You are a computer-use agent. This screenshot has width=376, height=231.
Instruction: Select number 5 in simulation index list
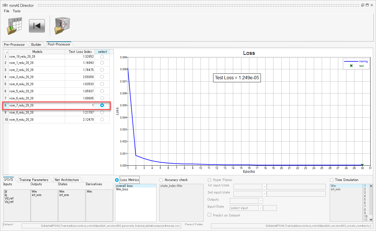pyautogui.click(x=365, y=199)
